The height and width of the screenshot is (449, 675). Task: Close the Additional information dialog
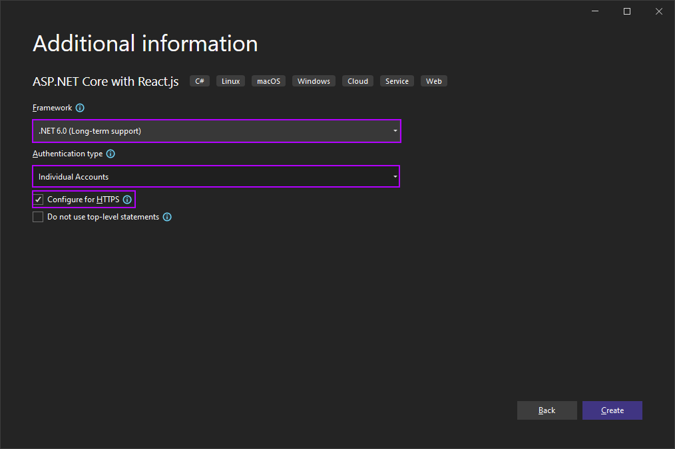(x=658, y=11)
